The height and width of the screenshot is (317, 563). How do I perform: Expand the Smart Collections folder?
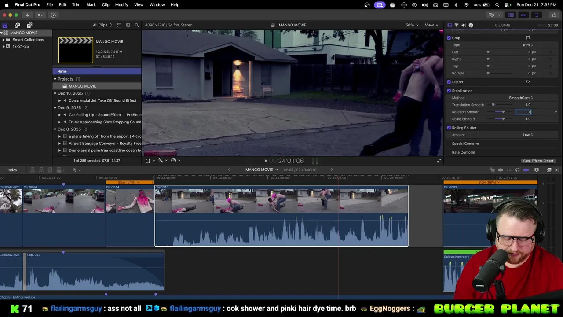(x=4, y=40)
